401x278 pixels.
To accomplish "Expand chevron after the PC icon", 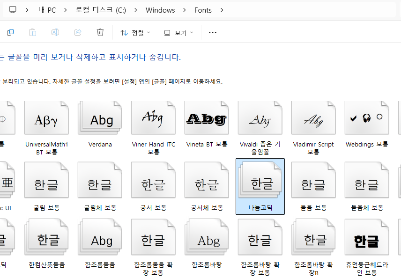I will pos(27,10).
